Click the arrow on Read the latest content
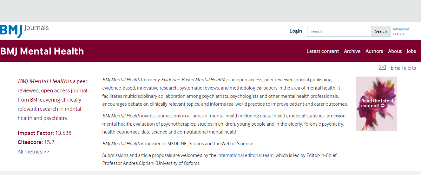The height and width of the screenshot is (175, 421). click(x=382, y=106)
